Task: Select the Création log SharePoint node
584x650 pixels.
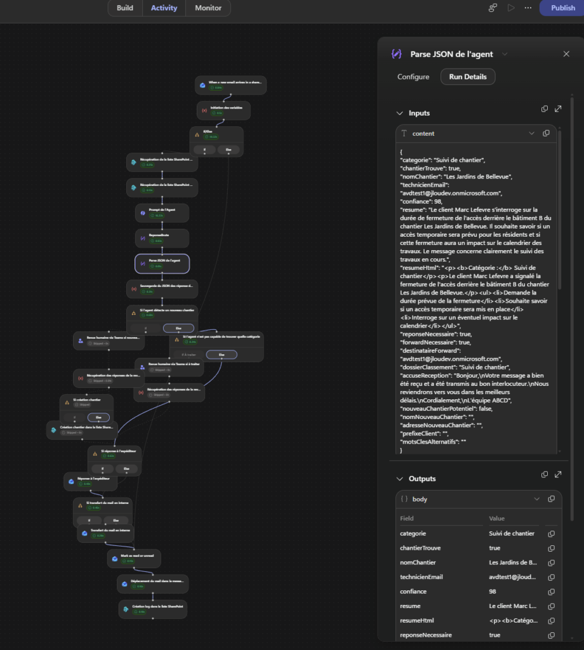Action: 153,609
